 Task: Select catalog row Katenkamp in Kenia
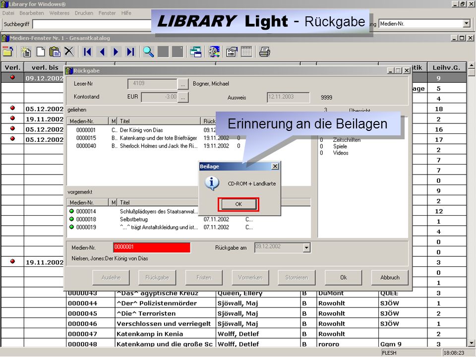click(x=234, y=334)
